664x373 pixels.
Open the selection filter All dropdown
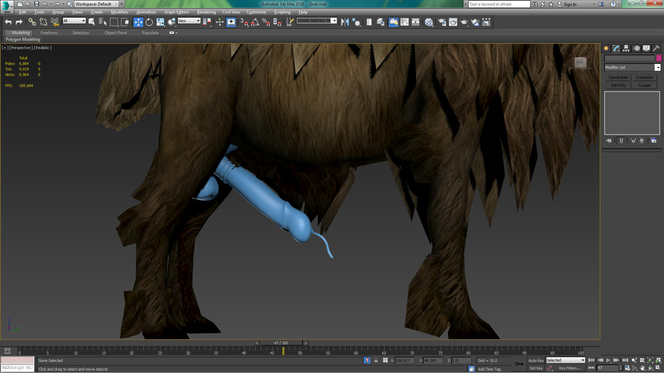pos(74,21)
